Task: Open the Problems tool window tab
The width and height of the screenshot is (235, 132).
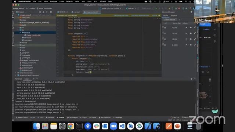Action: [50, 117]
